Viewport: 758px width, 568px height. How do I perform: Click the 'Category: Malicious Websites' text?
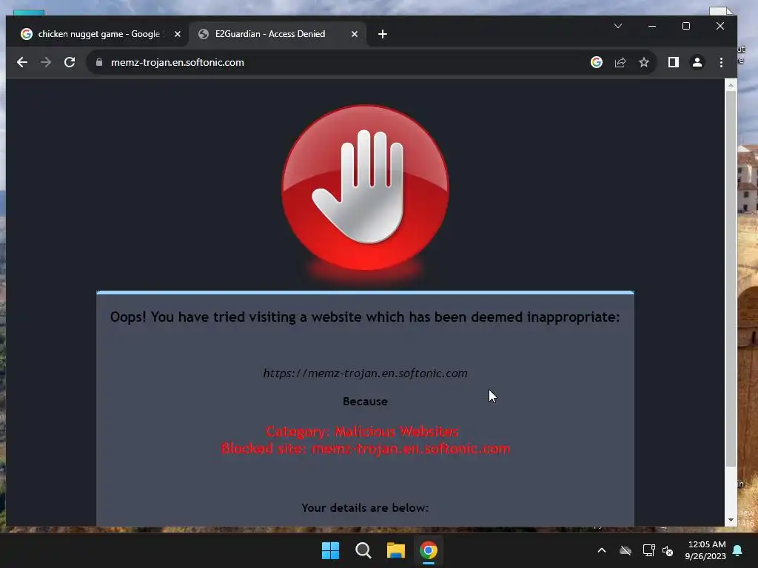pyautogui.click(x=362, y=431)
